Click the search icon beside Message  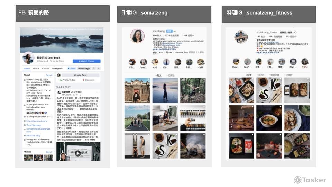coord(94,69)
